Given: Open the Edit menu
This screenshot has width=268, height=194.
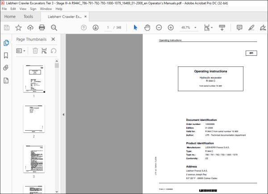Looking at the screenshot, I should 13,9.
